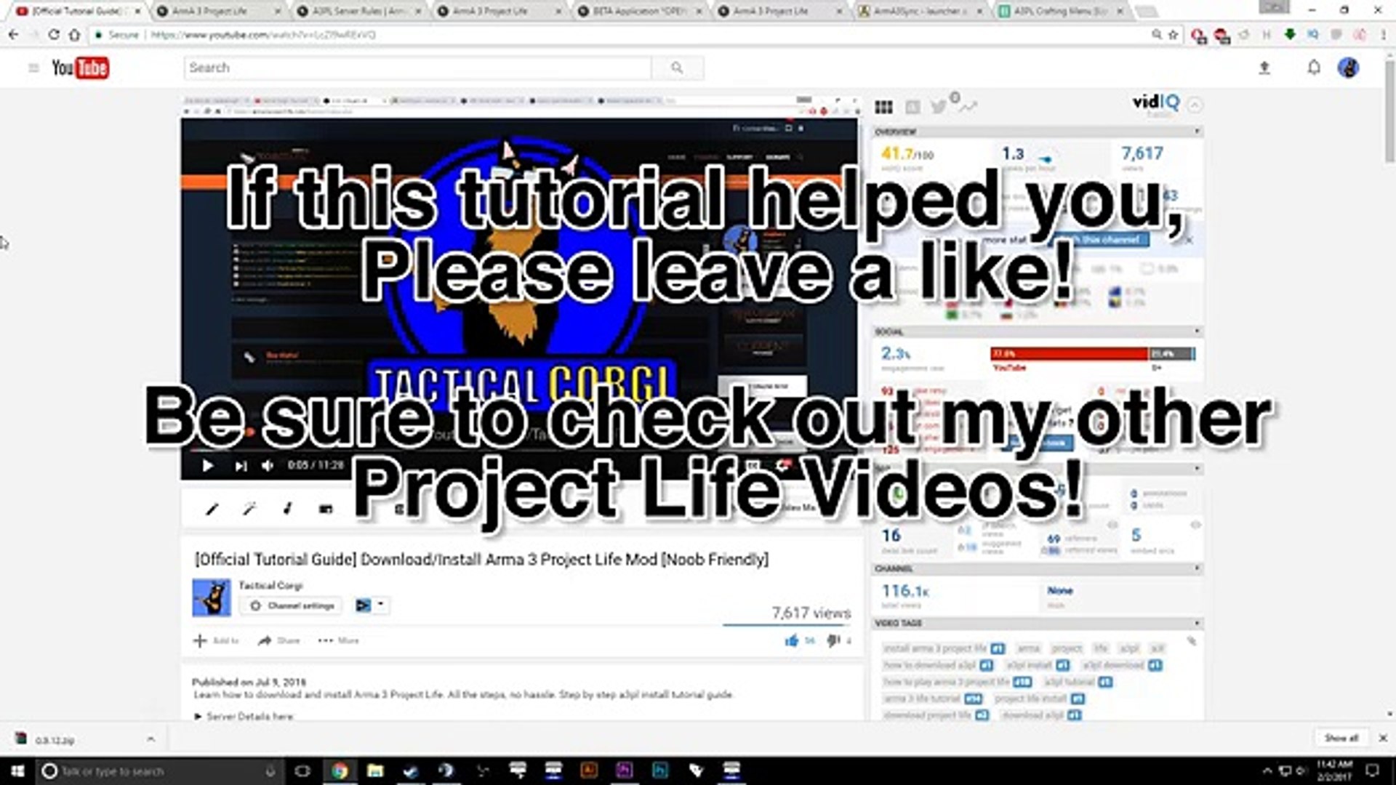Open File Explorer from the taskbar
This screenshot has height=785, width=1396.
click(374, 770)
